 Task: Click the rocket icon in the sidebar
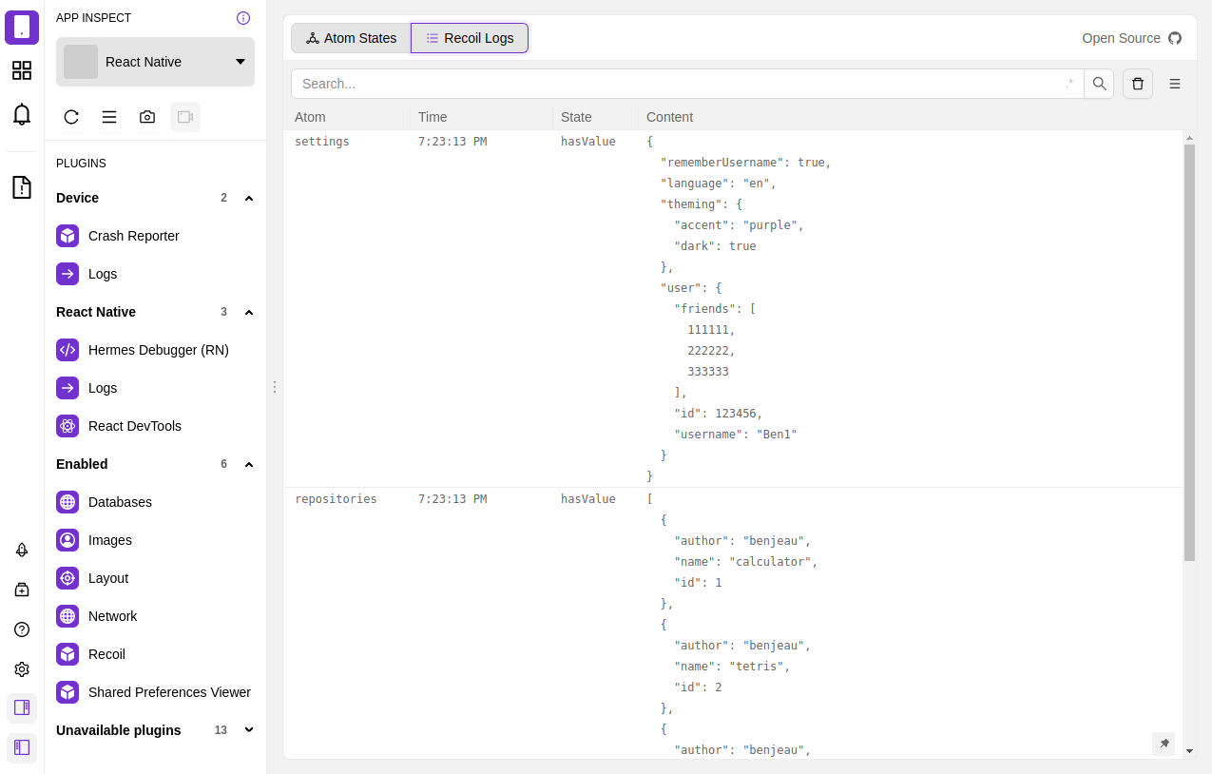pyautogui.click(x=22, y=550)
